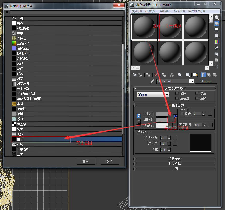Click the red X Reset Map icon

click(156, 75)
